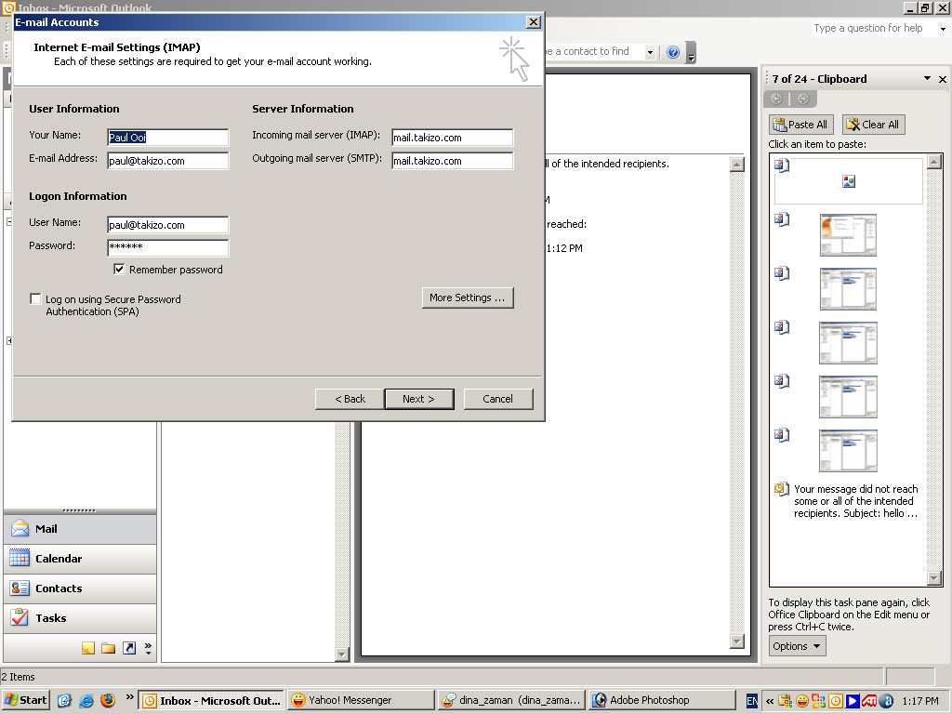Image resolution: width=952 pixels, height=714 pixels.
Task: Click the four-square Office icon in system tray
Action: click(x=818, y=701)
